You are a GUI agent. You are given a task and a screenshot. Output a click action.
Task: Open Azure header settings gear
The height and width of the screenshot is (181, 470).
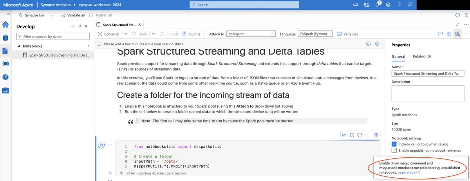[388, 5]
